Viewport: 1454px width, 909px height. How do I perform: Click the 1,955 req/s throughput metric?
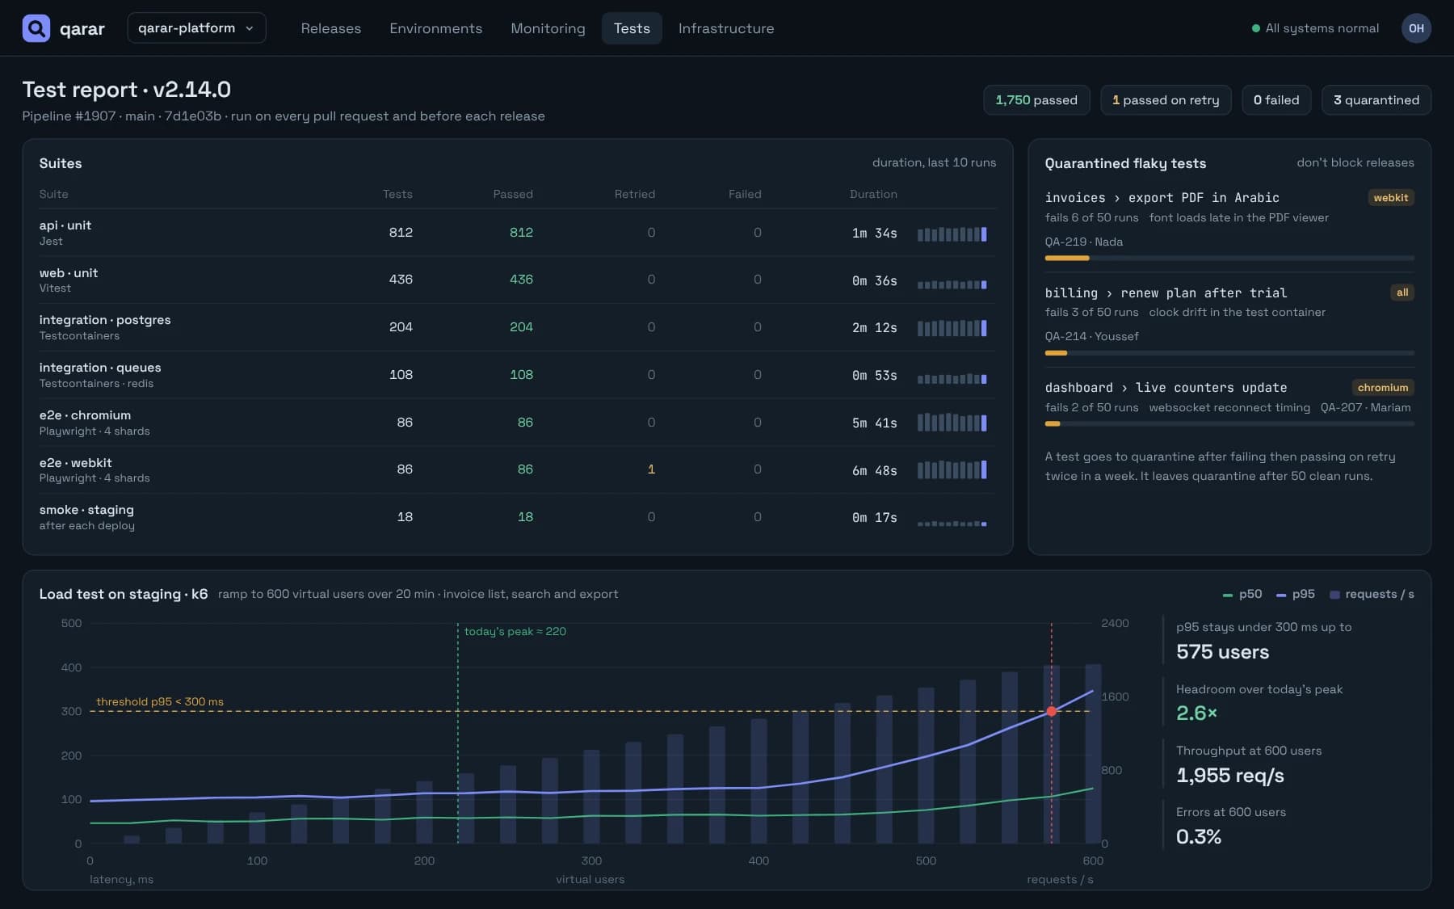[1229, 776]
